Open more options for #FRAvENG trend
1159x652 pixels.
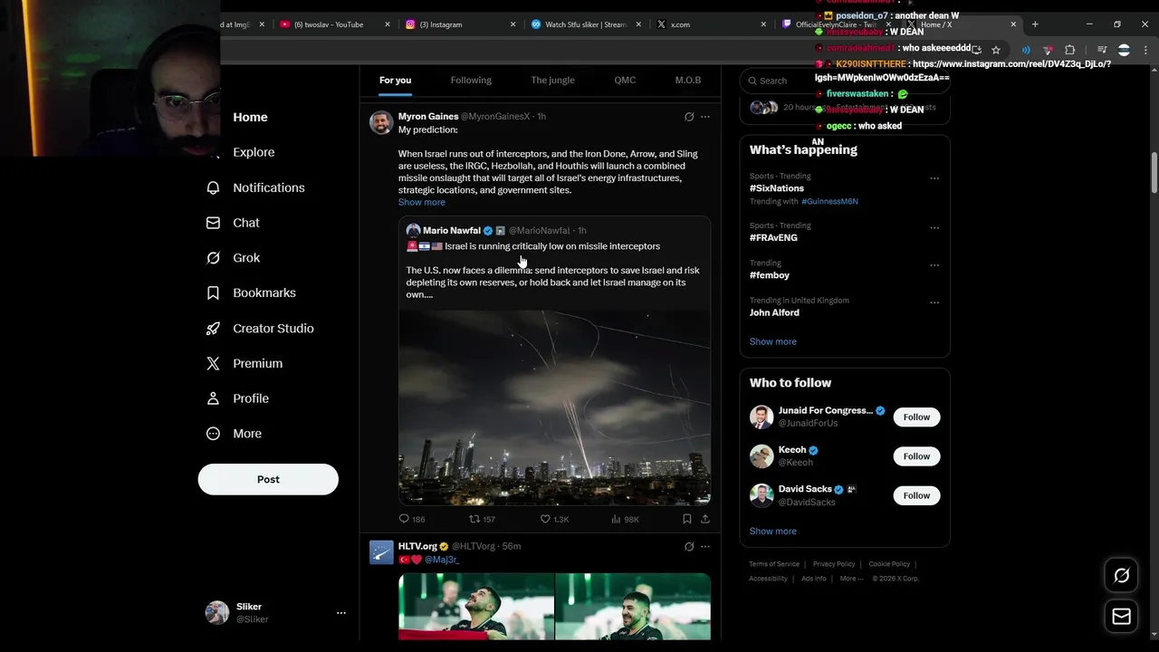[934, 227]
